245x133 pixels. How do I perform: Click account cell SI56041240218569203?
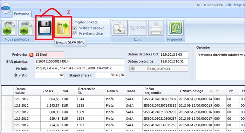pos(160,112)
